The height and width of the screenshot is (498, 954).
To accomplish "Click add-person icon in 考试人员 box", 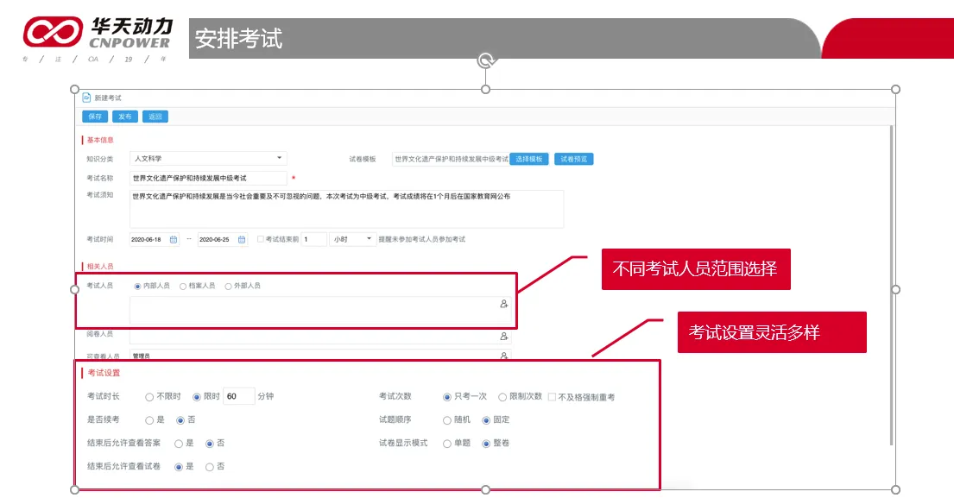I will pos(503,304).
